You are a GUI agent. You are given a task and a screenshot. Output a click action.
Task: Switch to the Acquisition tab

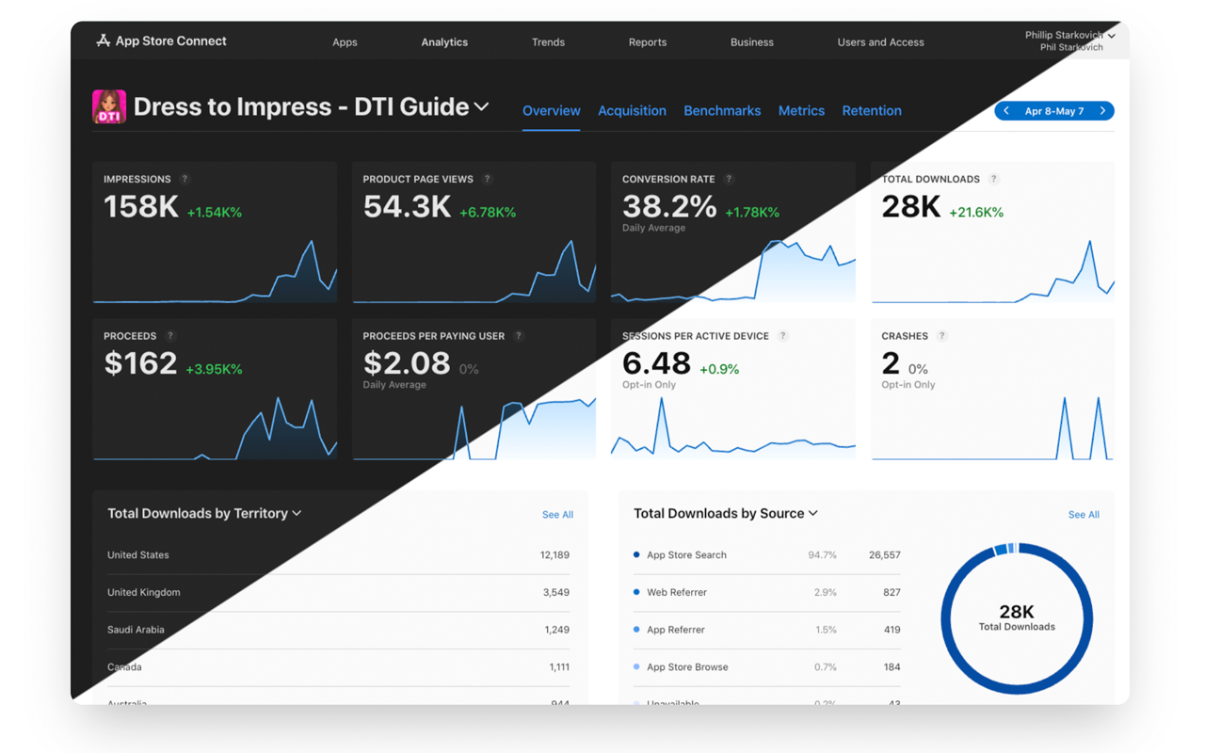coord(632,111)
